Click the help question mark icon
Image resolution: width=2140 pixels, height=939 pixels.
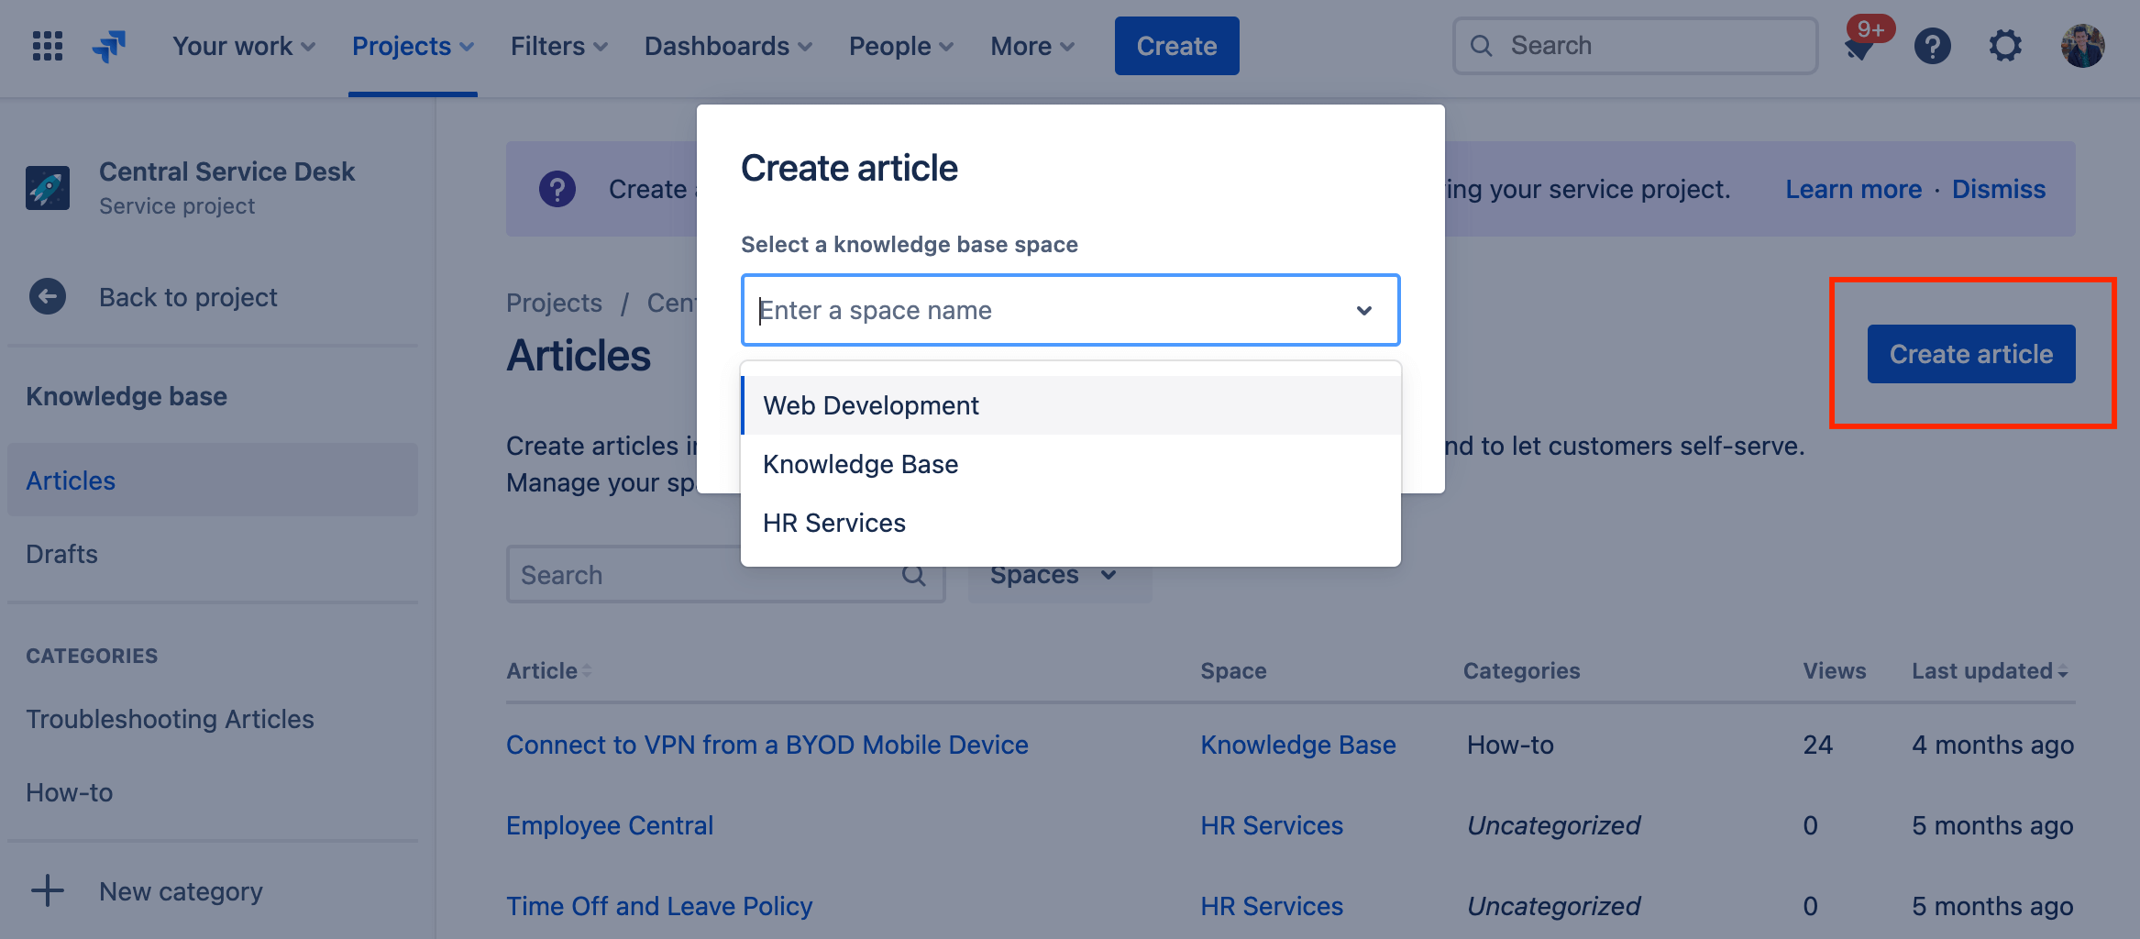(x=1933, y=45)
